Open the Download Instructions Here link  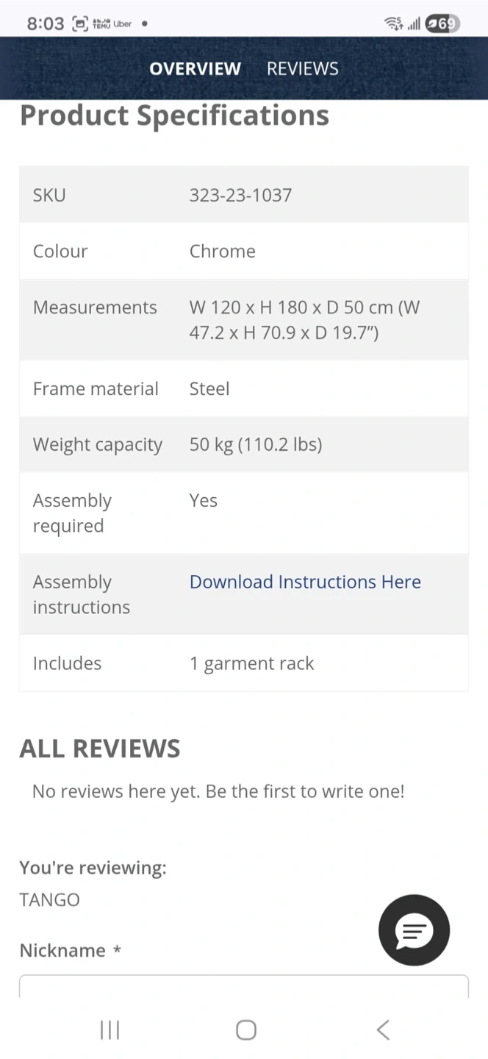coord(305,582)
